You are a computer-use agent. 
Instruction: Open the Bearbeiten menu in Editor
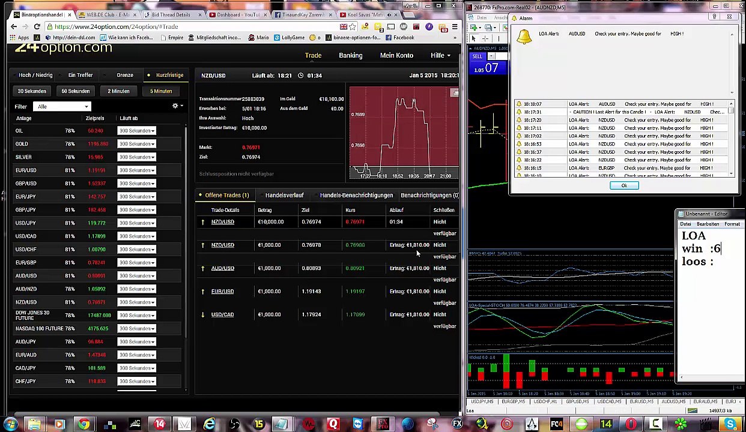pyautogui.click(x=708, y=224)
